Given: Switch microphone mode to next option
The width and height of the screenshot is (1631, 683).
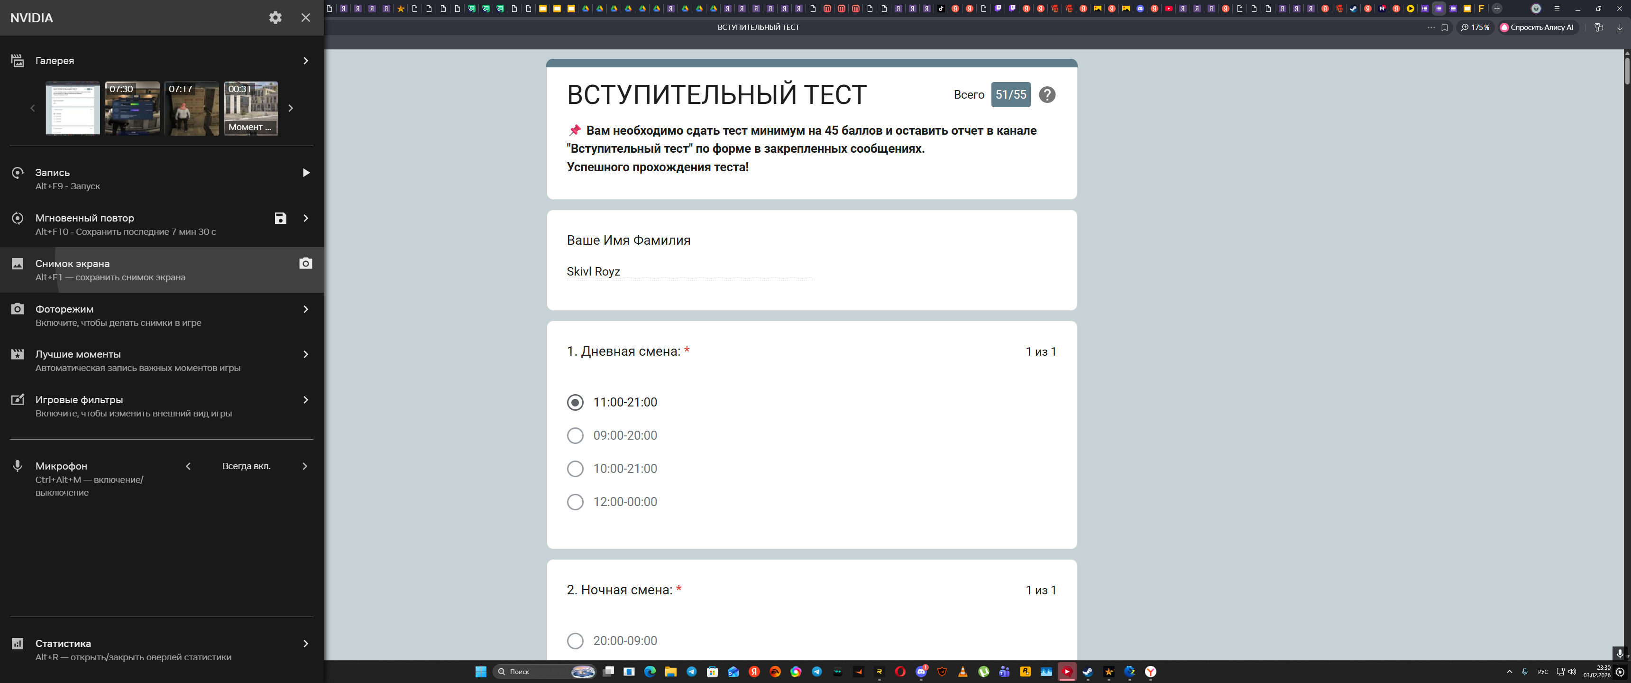Looking at the screenshot, I should pos(304,466).
